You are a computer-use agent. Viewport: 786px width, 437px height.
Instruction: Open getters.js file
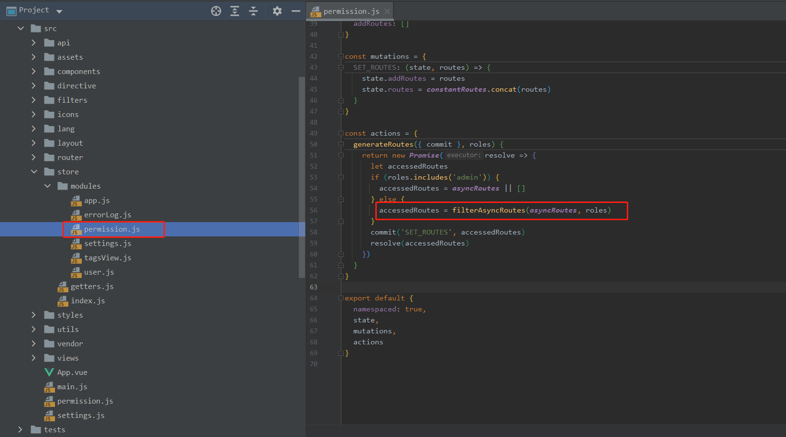point(92,287)
